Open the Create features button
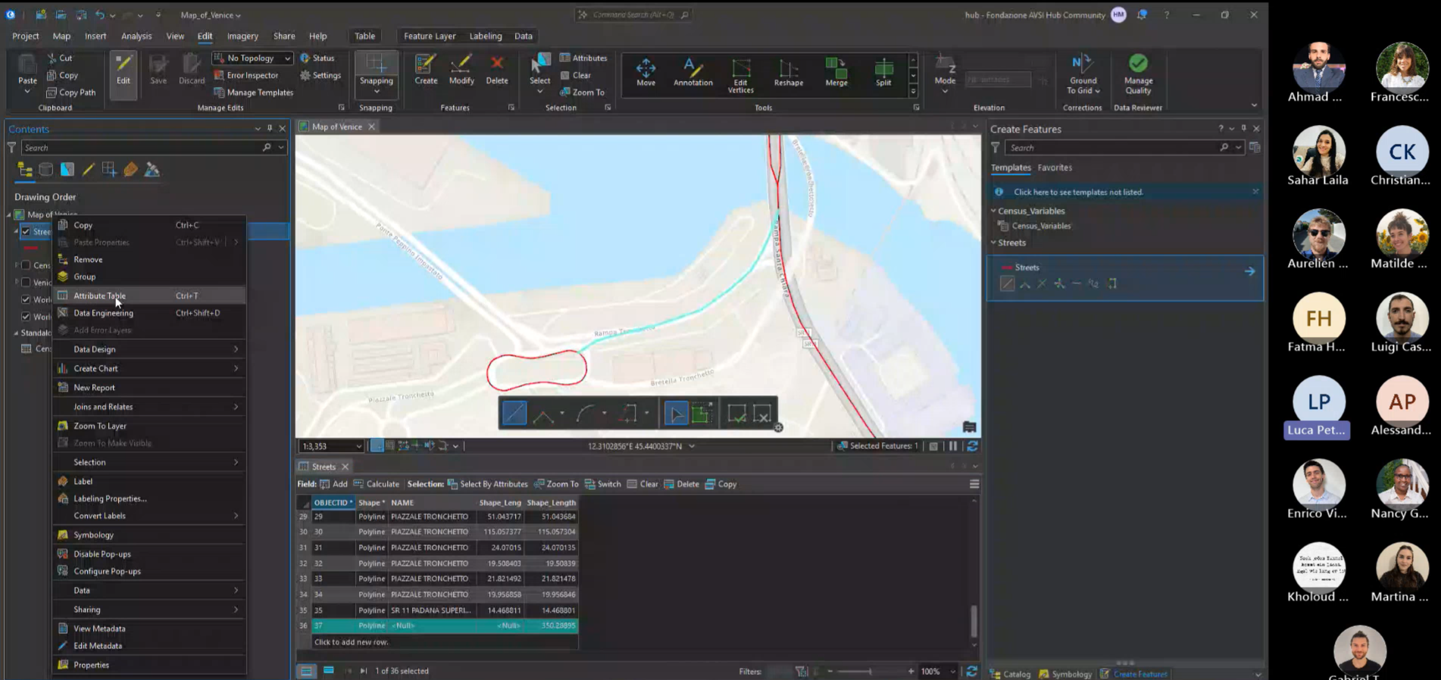The height and width of the screenshot is (680, 1441). pyautogui.click(x=426, y=70)
